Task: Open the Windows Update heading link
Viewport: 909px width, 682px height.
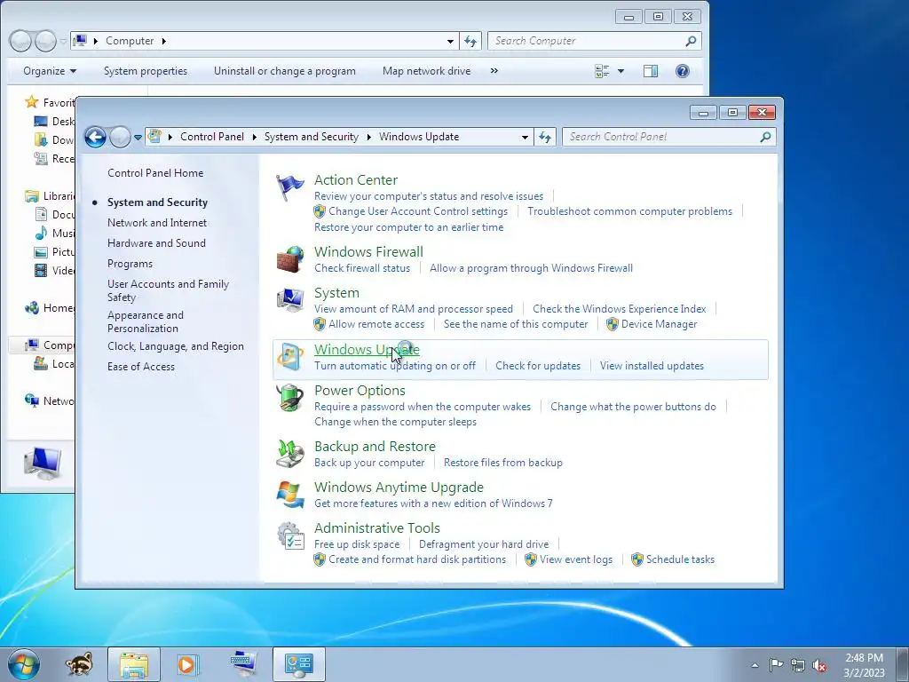Action: (x=367, y=350)
